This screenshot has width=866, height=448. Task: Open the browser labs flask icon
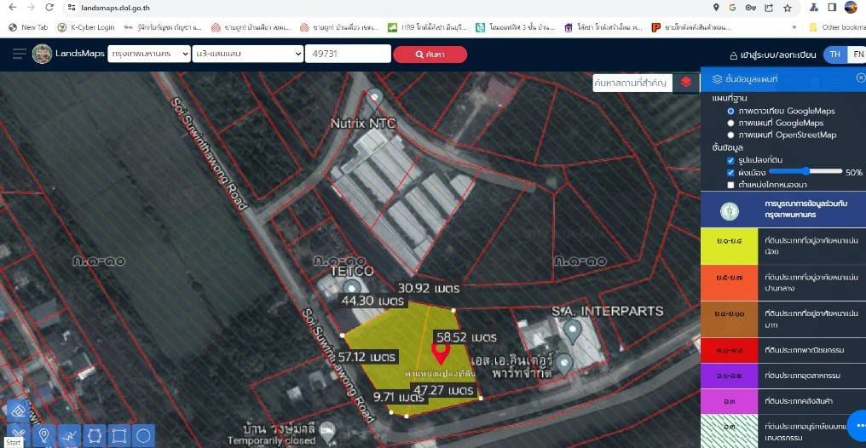[813, 8]
